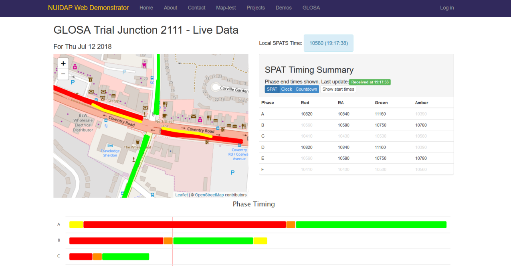The height and width of the screenshot is (266, 511).
Task: Open the GLOSA navigation item
Action: pyautogui.click(x=311, y=8)
